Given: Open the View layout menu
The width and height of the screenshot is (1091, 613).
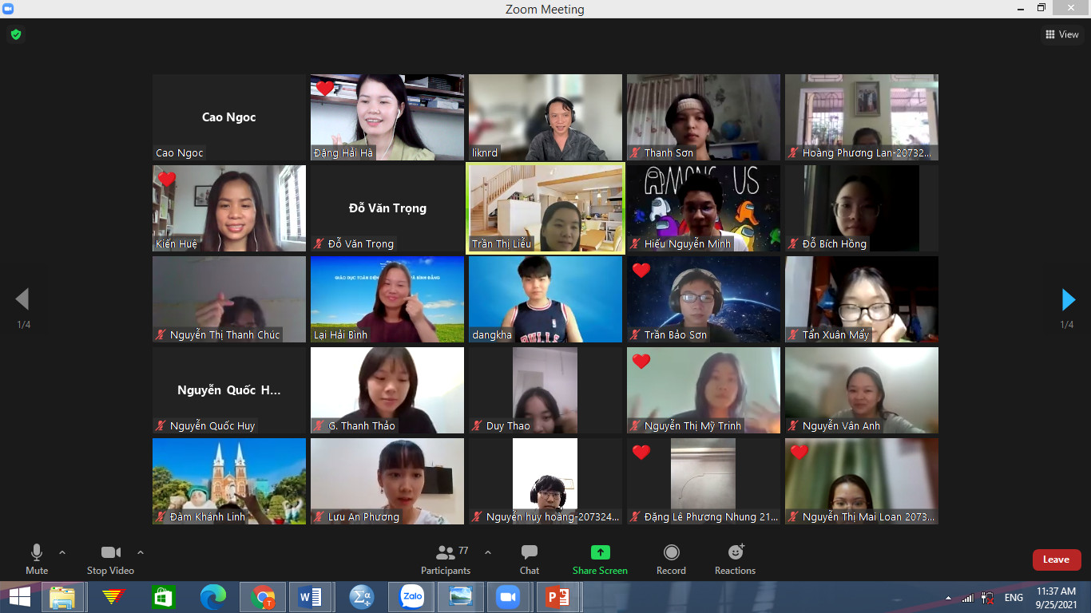Looking at the screenshot, I should pos(1061,34).
